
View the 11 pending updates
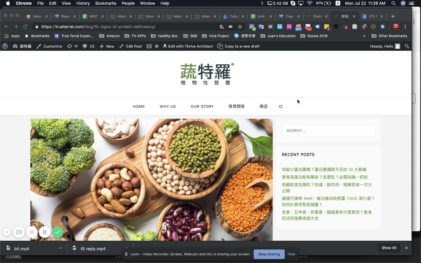72,46
